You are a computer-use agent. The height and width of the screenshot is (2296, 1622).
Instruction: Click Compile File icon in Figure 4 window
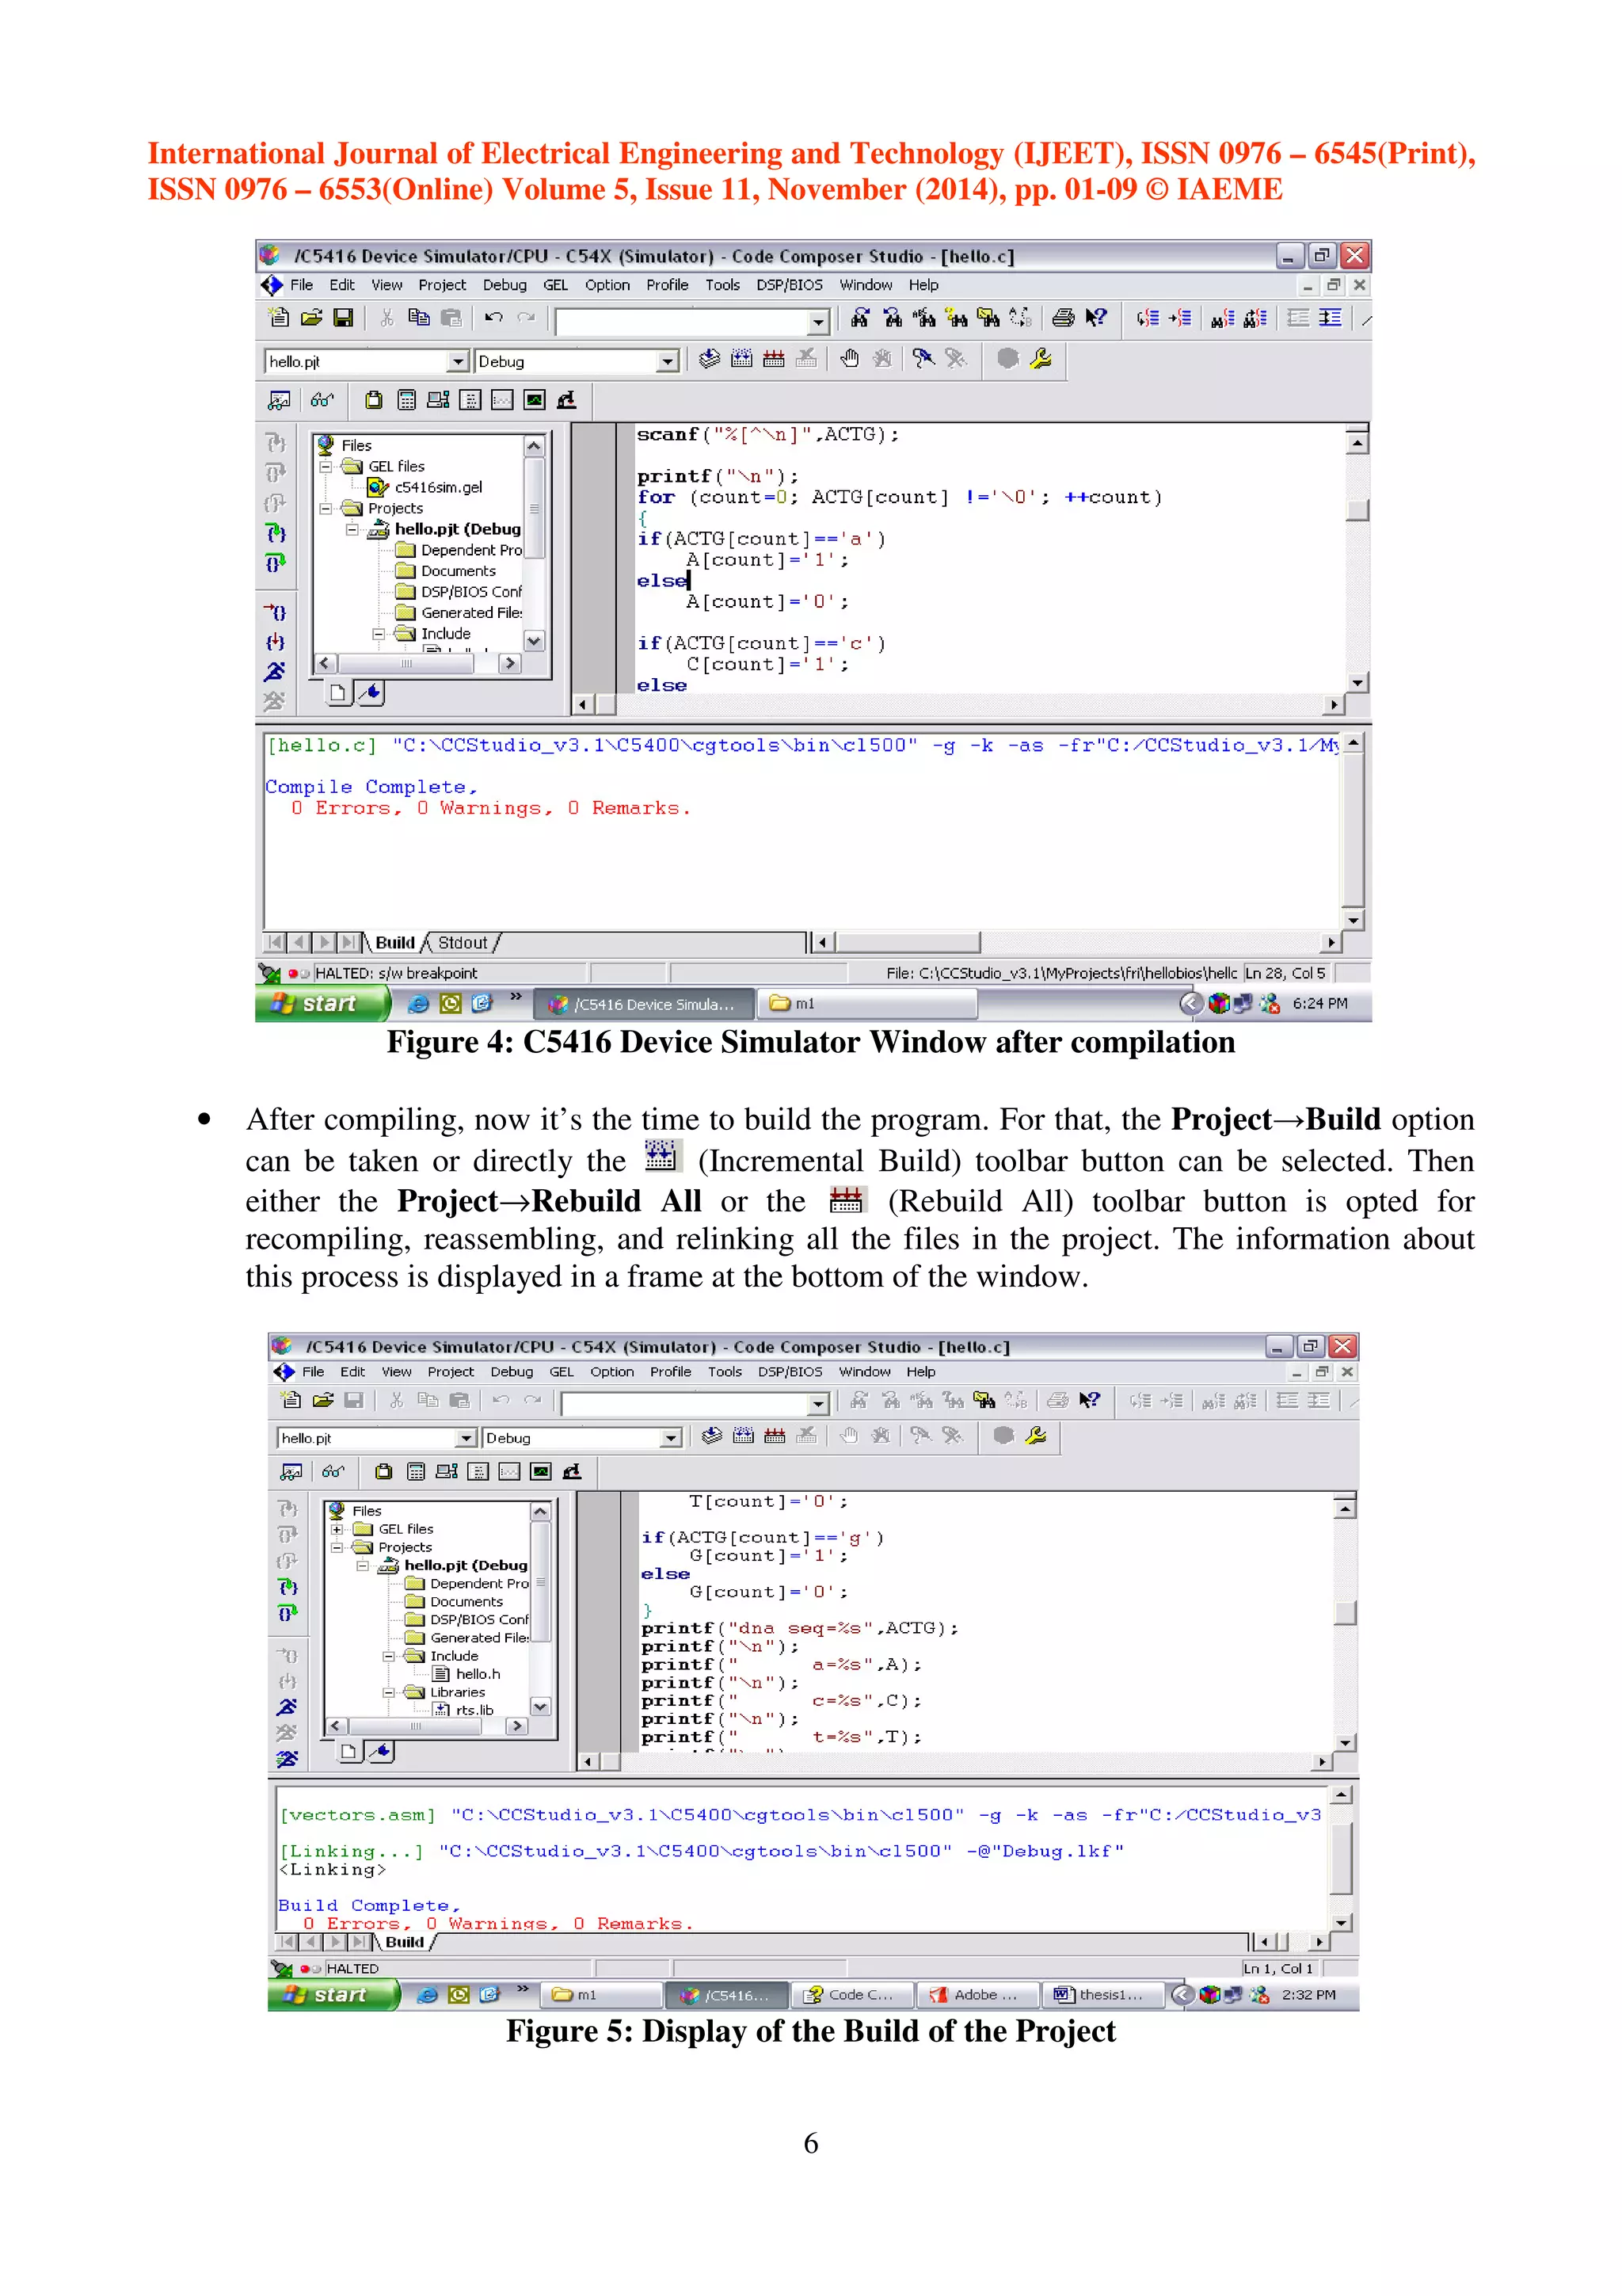(x=710, y=359)
